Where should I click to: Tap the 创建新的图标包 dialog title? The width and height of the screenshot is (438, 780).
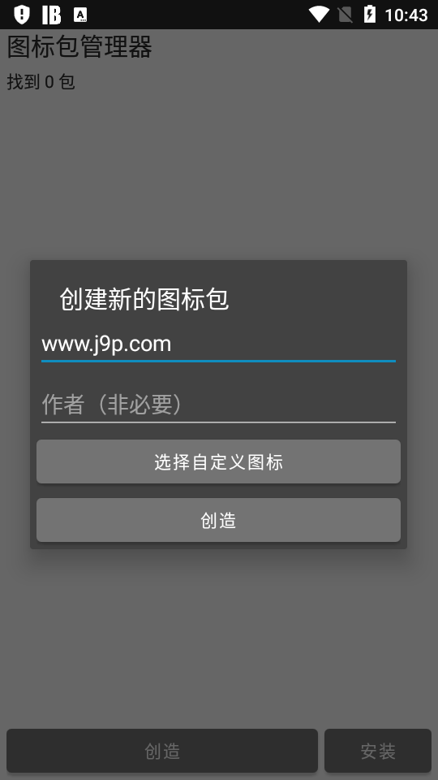(x=144, y=300)
